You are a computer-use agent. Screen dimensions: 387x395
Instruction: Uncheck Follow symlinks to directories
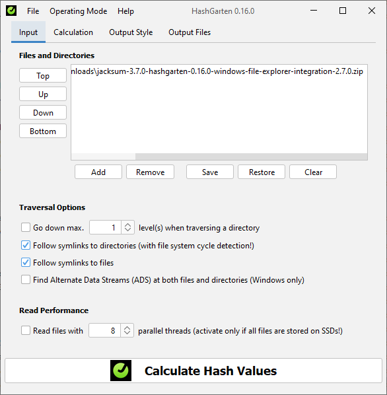click(x=26, y=245)
